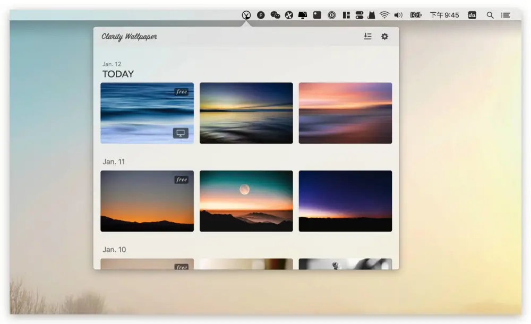Click the window layout grid menu bar icon
The image size is (531, 324).
[x=346, y=15]
